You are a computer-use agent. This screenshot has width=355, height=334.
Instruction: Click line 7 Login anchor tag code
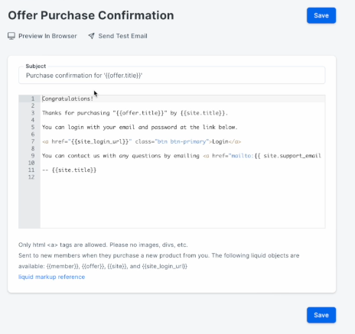142,141
